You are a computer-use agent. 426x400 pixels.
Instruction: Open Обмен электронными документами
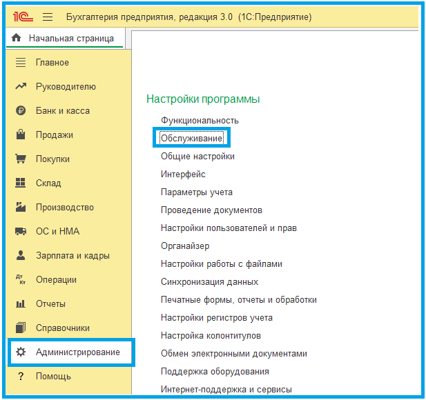pos(234,353)
